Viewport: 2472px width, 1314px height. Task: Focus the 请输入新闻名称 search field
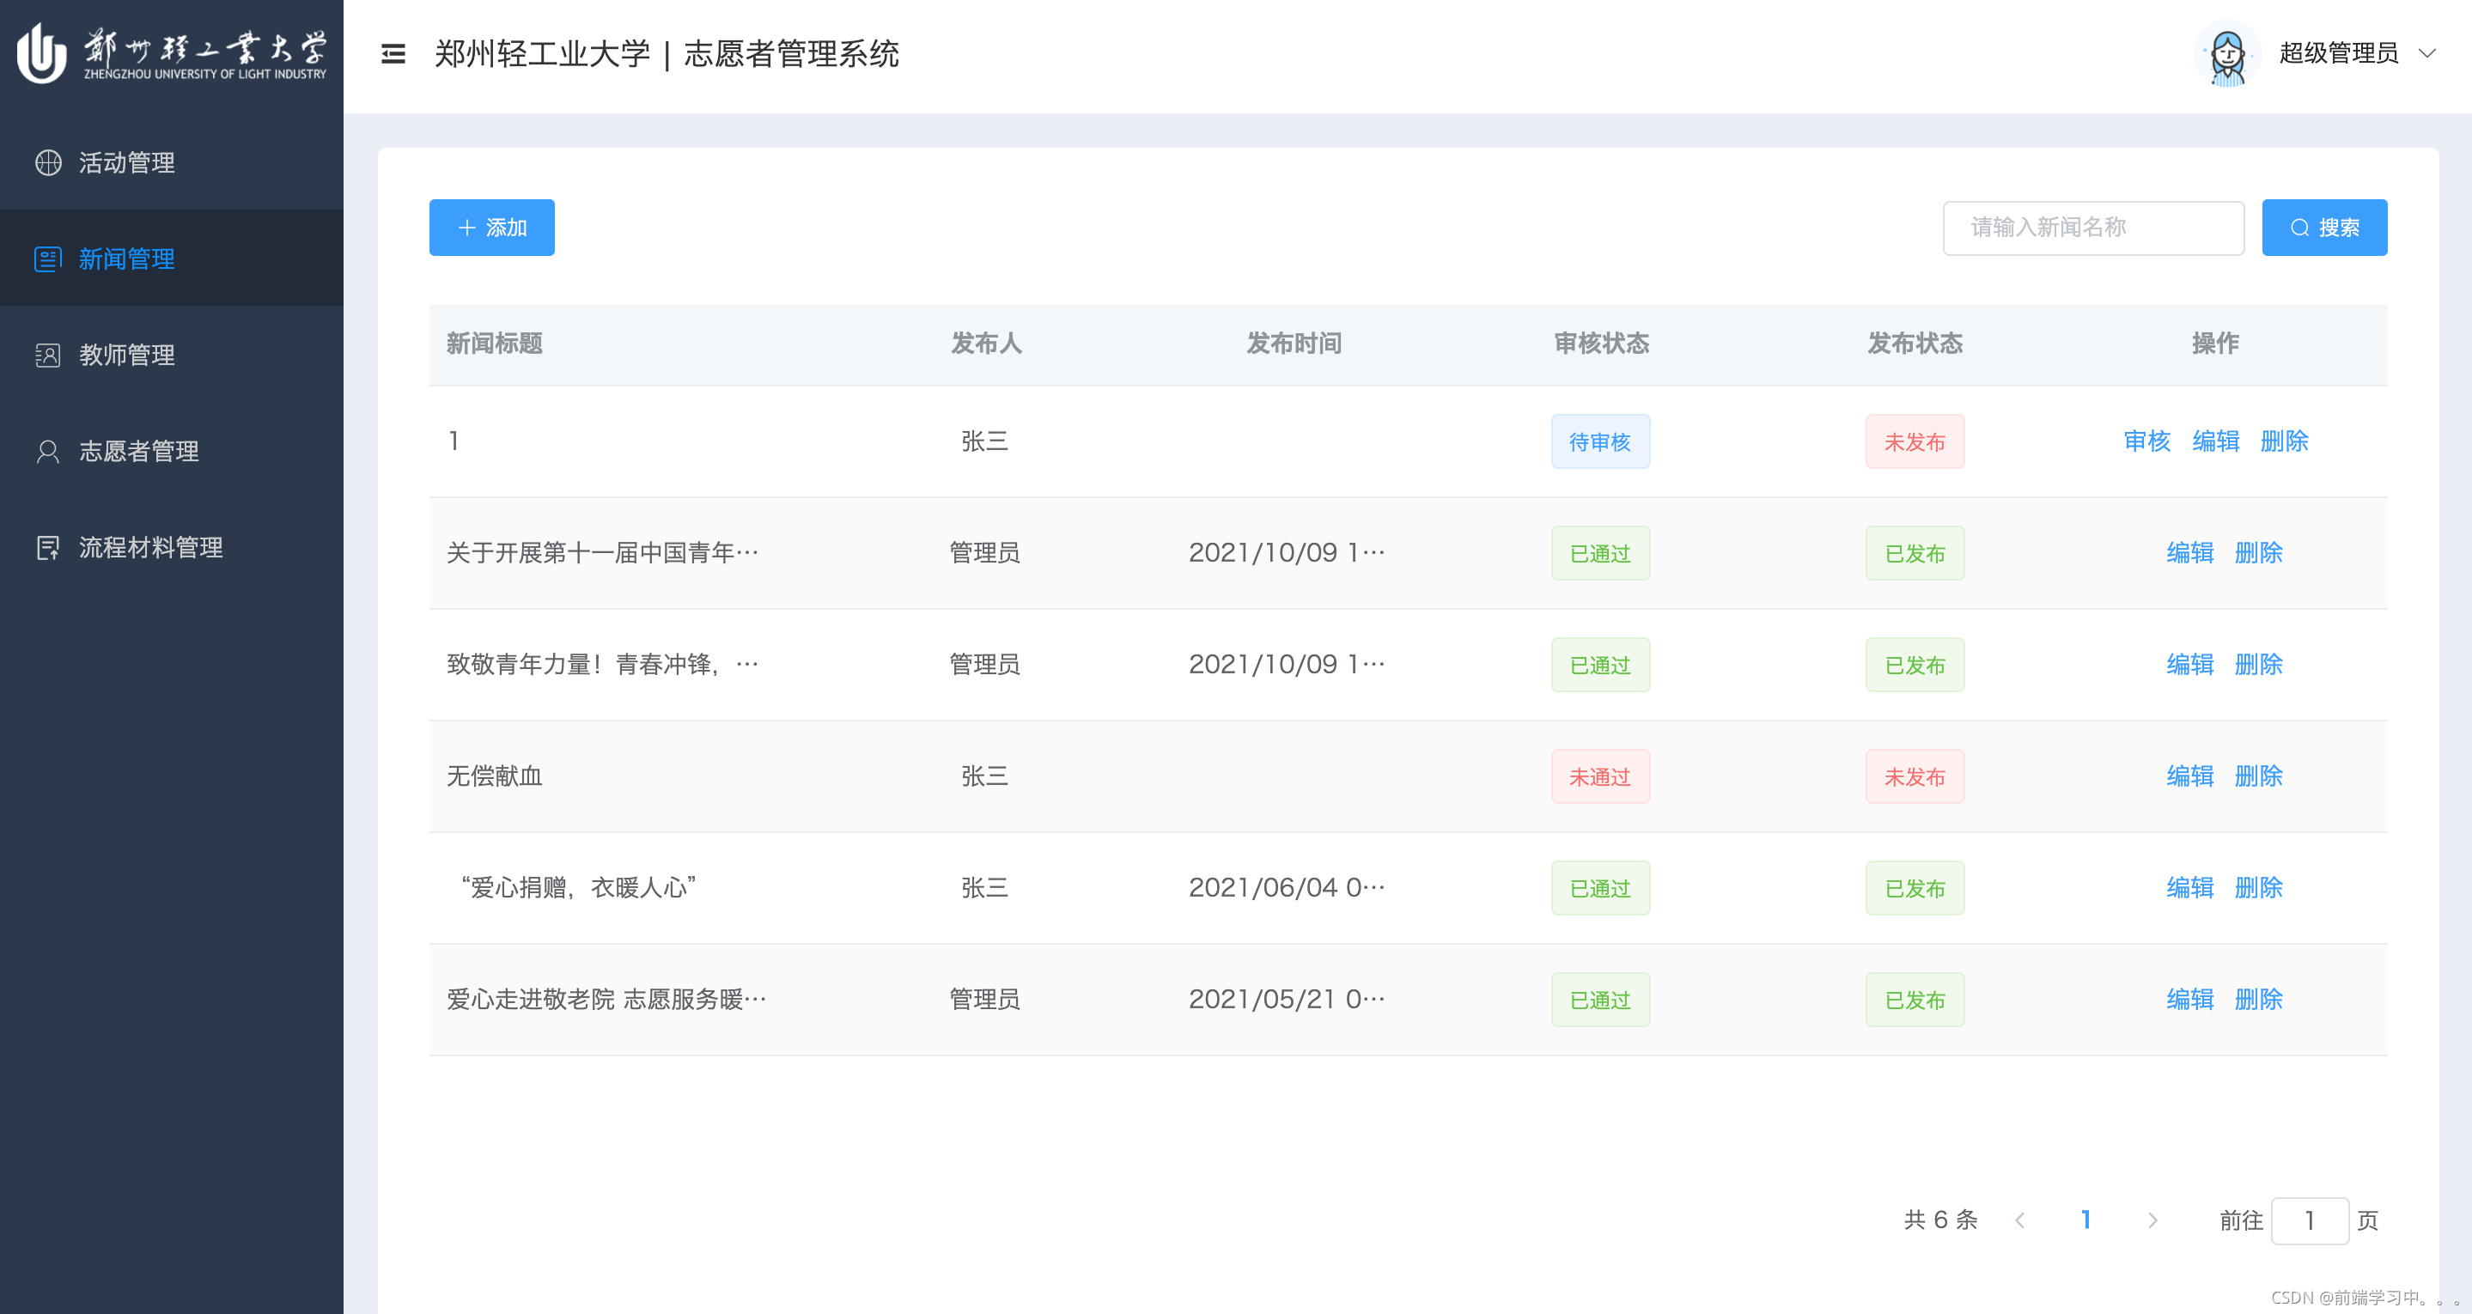point(2092,228)
